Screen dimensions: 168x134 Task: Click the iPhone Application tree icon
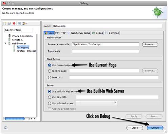coord(10,36)
